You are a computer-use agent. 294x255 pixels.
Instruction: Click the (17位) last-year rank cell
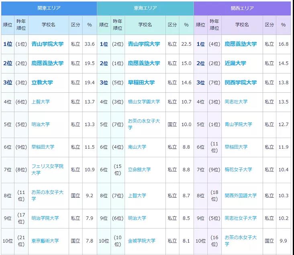tap(21, 218)
